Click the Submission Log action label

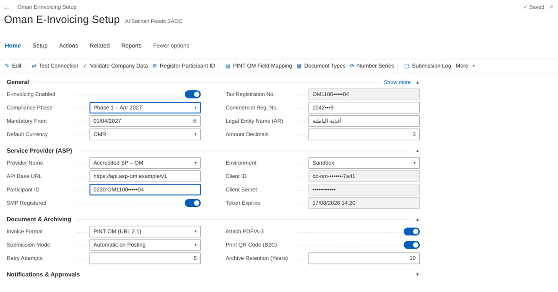(x=431, y=66)
